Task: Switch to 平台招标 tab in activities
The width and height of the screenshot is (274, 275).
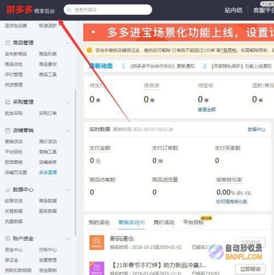Action: coord(193,222)
